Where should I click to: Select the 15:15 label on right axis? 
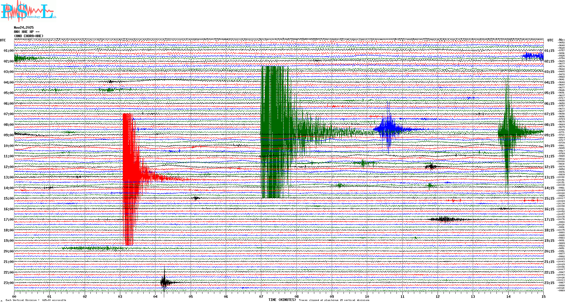click(x=549, y=198)
